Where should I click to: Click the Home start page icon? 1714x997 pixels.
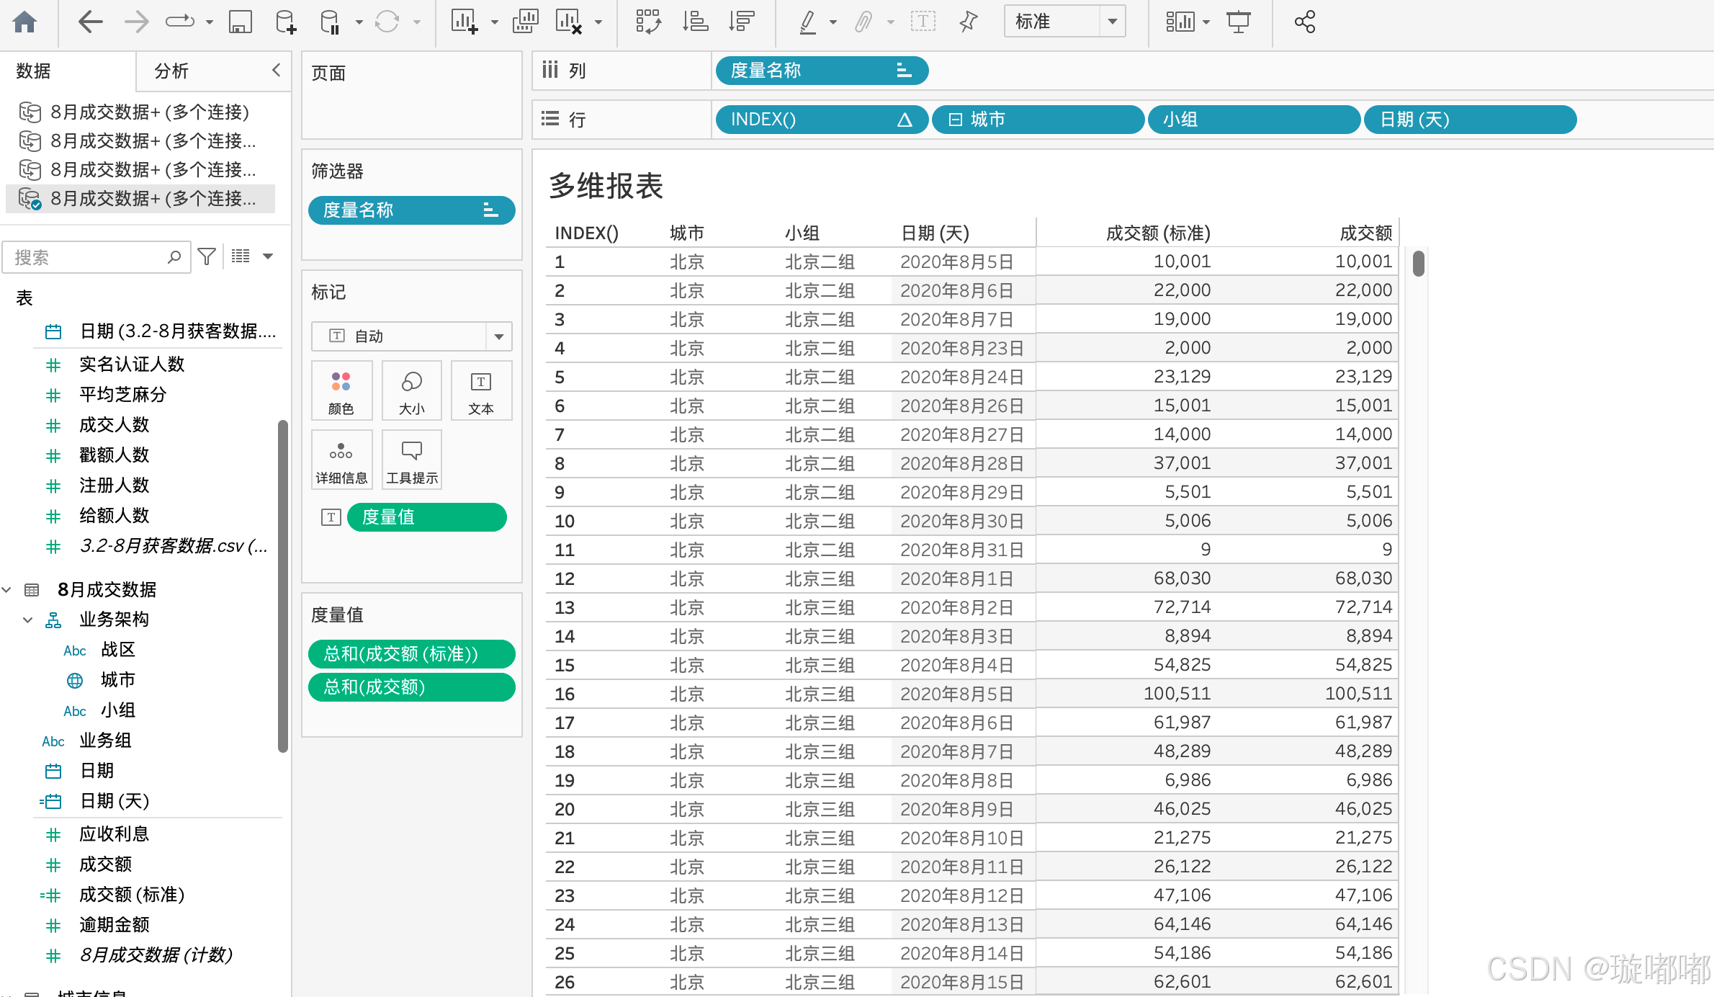pos(24,22)
